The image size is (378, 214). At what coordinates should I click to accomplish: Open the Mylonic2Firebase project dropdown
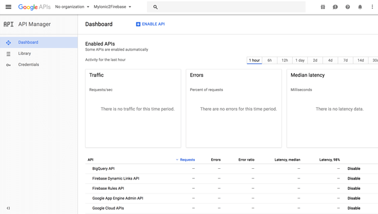tap(112, 7)
